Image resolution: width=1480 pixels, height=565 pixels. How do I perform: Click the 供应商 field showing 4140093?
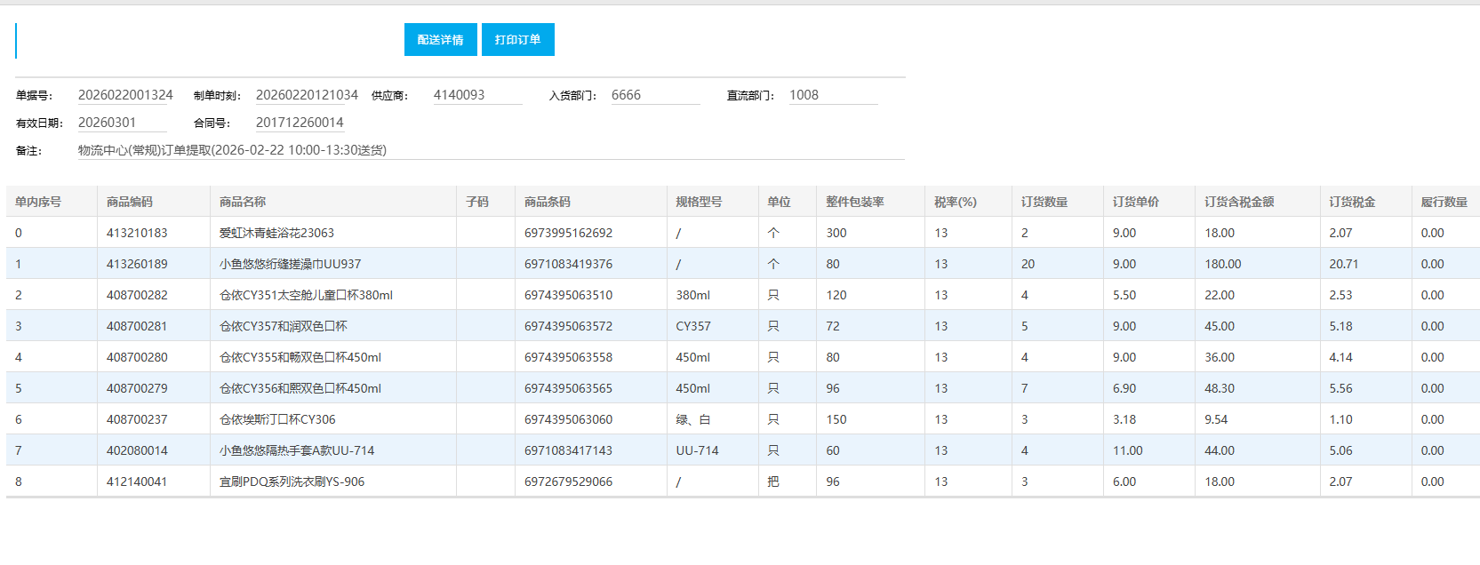tap(477, 95)
